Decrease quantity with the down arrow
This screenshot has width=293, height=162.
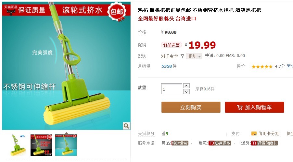(x=186, y=92)
